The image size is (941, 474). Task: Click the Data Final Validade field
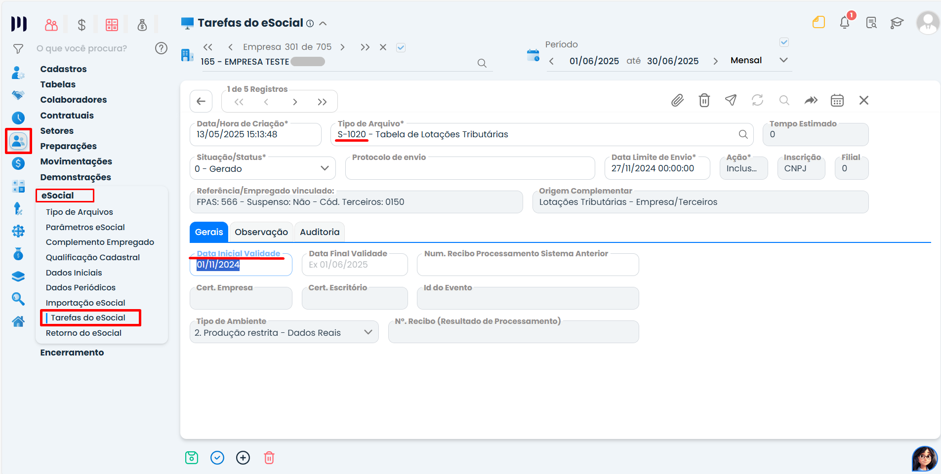pos(355,265)
